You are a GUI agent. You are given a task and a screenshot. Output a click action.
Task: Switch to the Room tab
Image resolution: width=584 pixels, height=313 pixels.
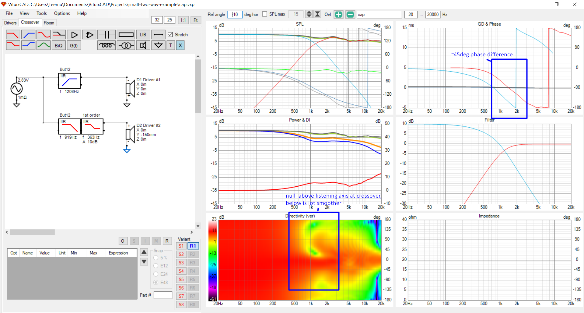click(x=49, y=23)
